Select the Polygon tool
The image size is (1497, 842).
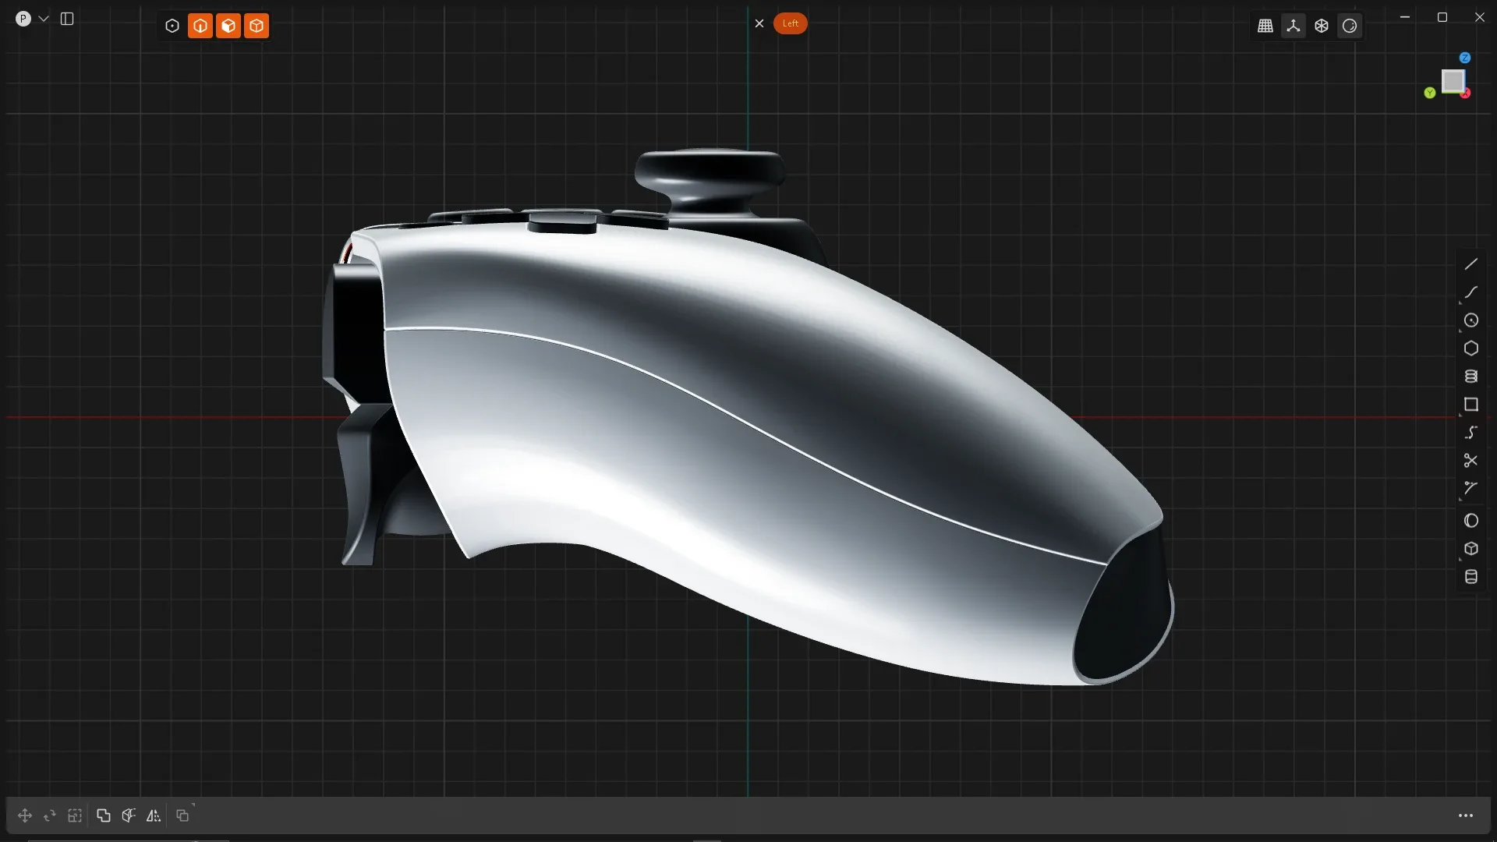[x=1471, y=348]
